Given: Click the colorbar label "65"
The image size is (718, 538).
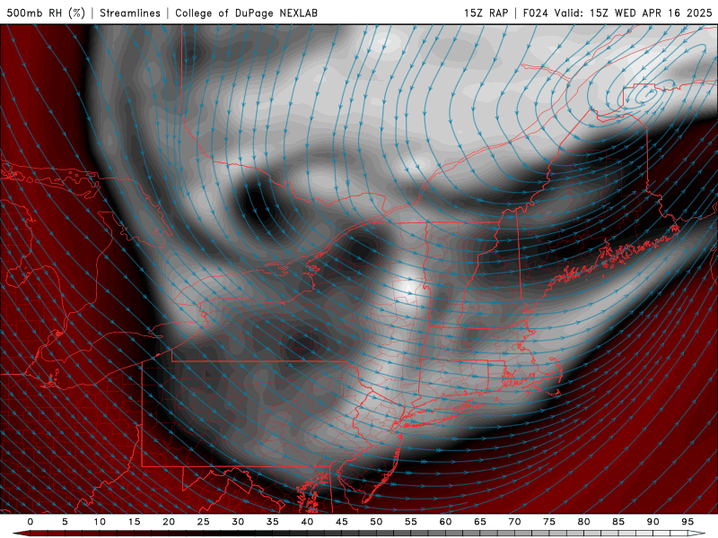Looking at the screenshot, I should 480,522.
